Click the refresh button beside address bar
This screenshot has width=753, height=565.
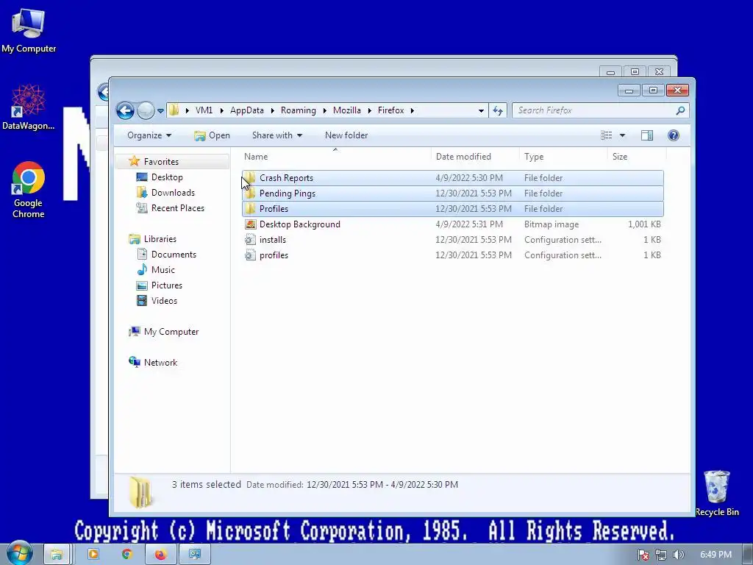click(x=498, y=110)
